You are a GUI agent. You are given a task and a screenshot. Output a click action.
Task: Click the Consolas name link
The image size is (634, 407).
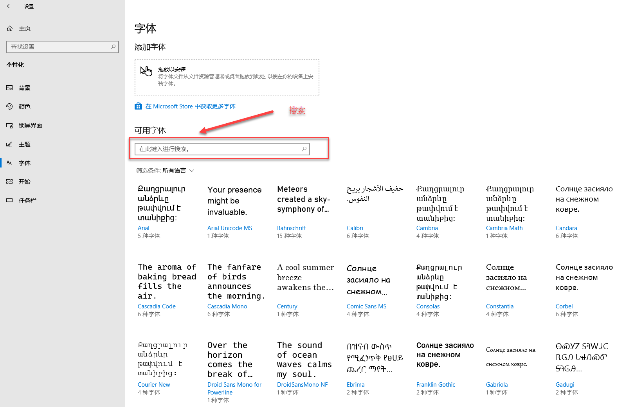[428, 306]
